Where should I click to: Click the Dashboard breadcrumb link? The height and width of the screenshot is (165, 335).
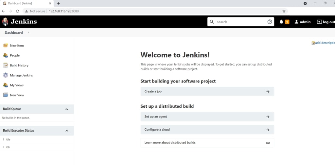[x=14, y=32]
